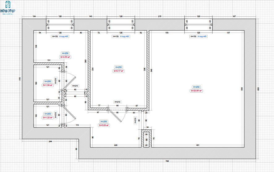Select the S=8.17 m² area label
Image resolution: width=274 pixels, height=172 pixels.
[118, 71]
